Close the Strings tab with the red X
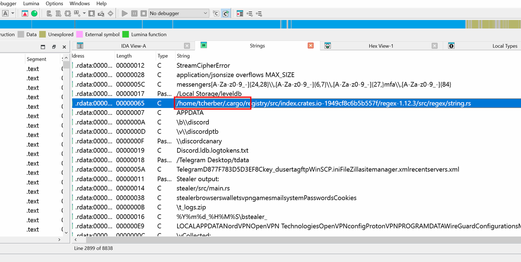 pos(310,46)
